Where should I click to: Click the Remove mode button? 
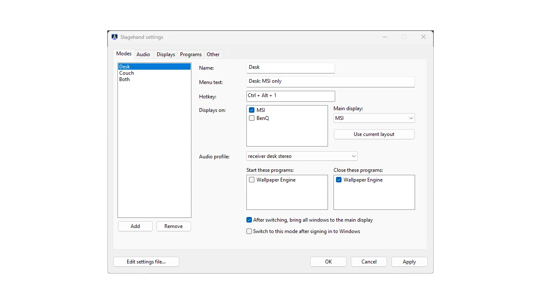point(174,226)
